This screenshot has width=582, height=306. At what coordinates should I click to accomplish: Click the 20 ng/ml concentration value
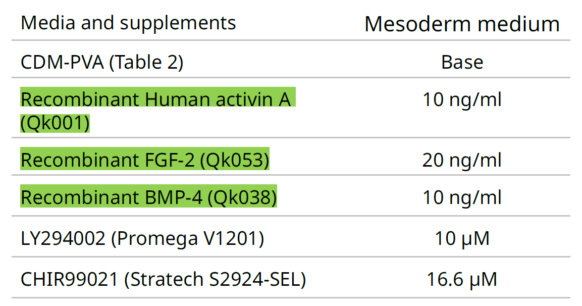462,160
